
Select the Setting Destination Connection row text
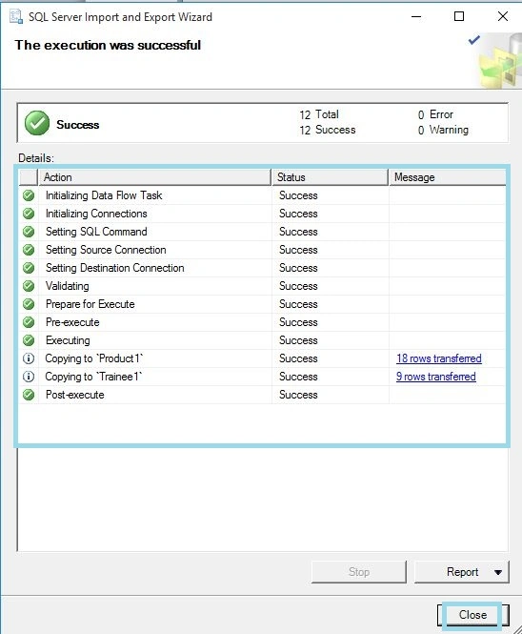[114, 268]
